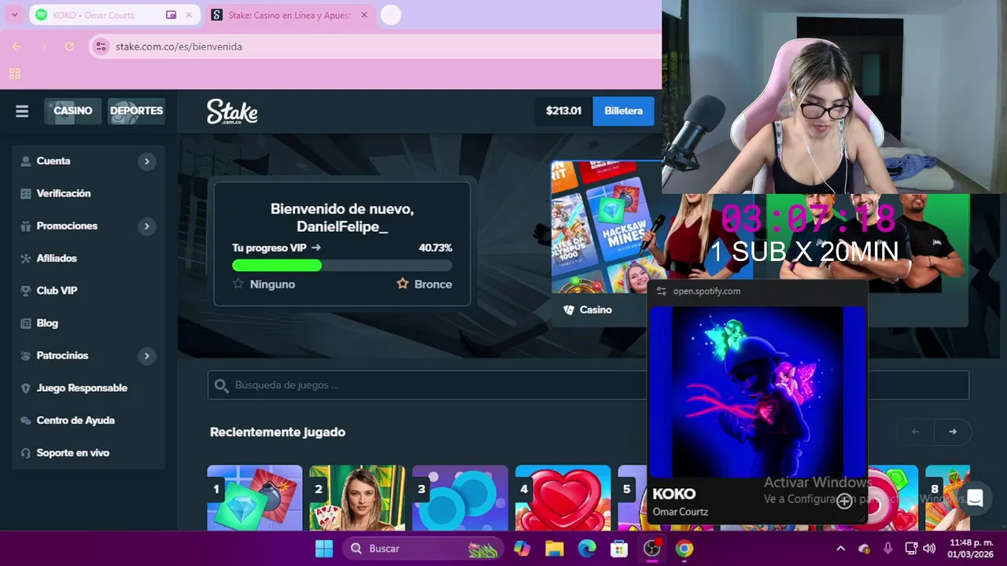Open recently played game number 3 thumbnail
Image resolution: width=1007 pixels, height=566 pixels.
tap(460, 498)
